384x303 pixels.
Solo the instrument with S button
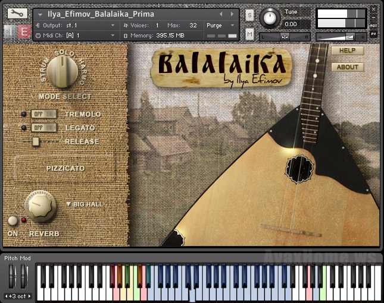click(249, 15)
